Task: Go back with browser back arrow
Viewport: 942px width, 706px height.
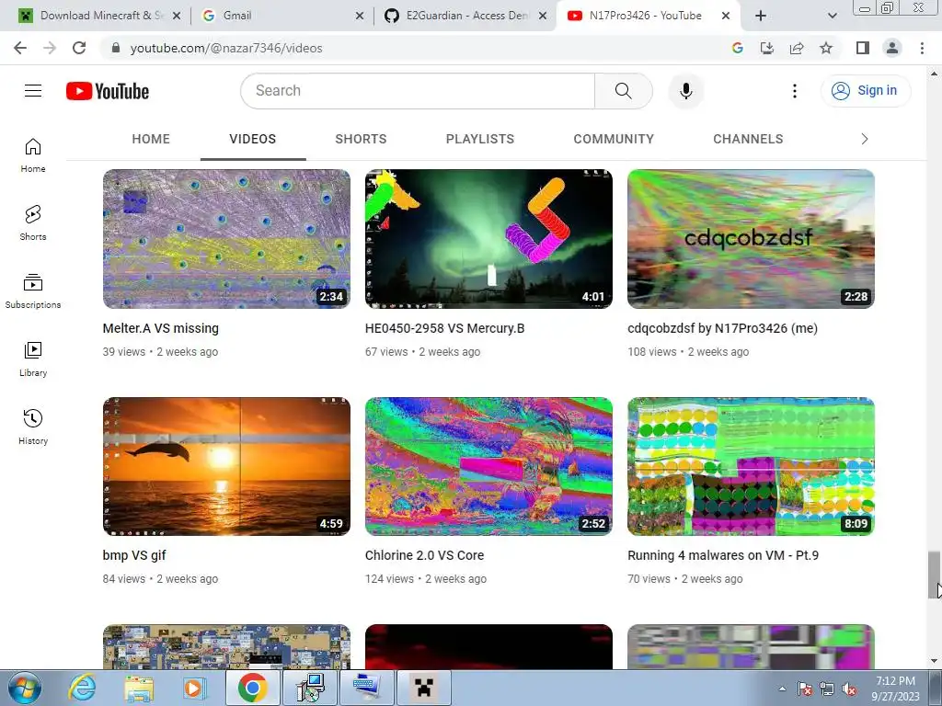Action: point(20,48)
